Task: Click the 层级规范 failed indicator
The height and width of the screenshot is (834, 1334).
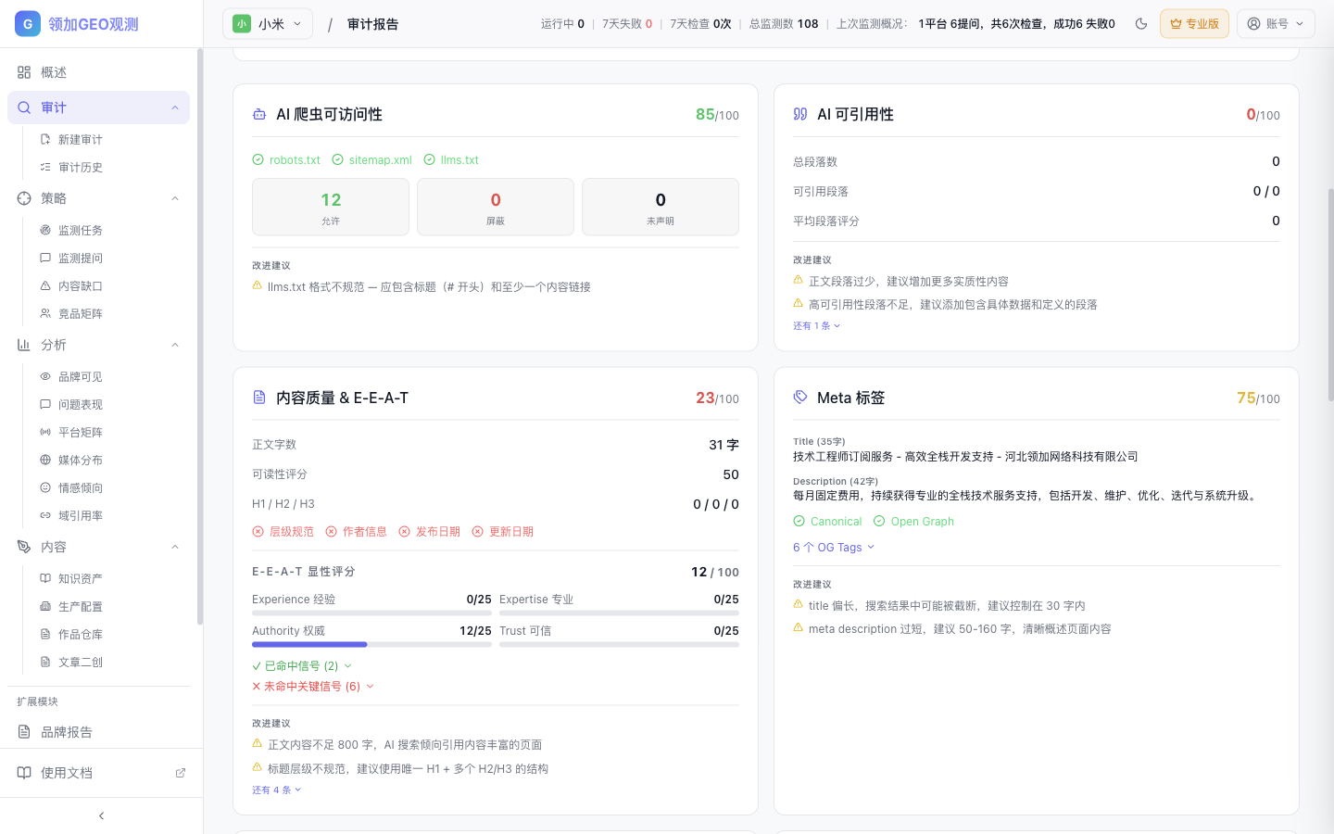Action: pyautogui.click(x=283, y=531)
